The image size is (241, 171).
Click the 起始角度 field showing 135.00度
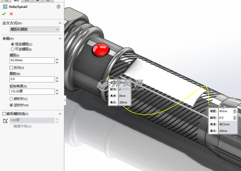coord(32,92)
